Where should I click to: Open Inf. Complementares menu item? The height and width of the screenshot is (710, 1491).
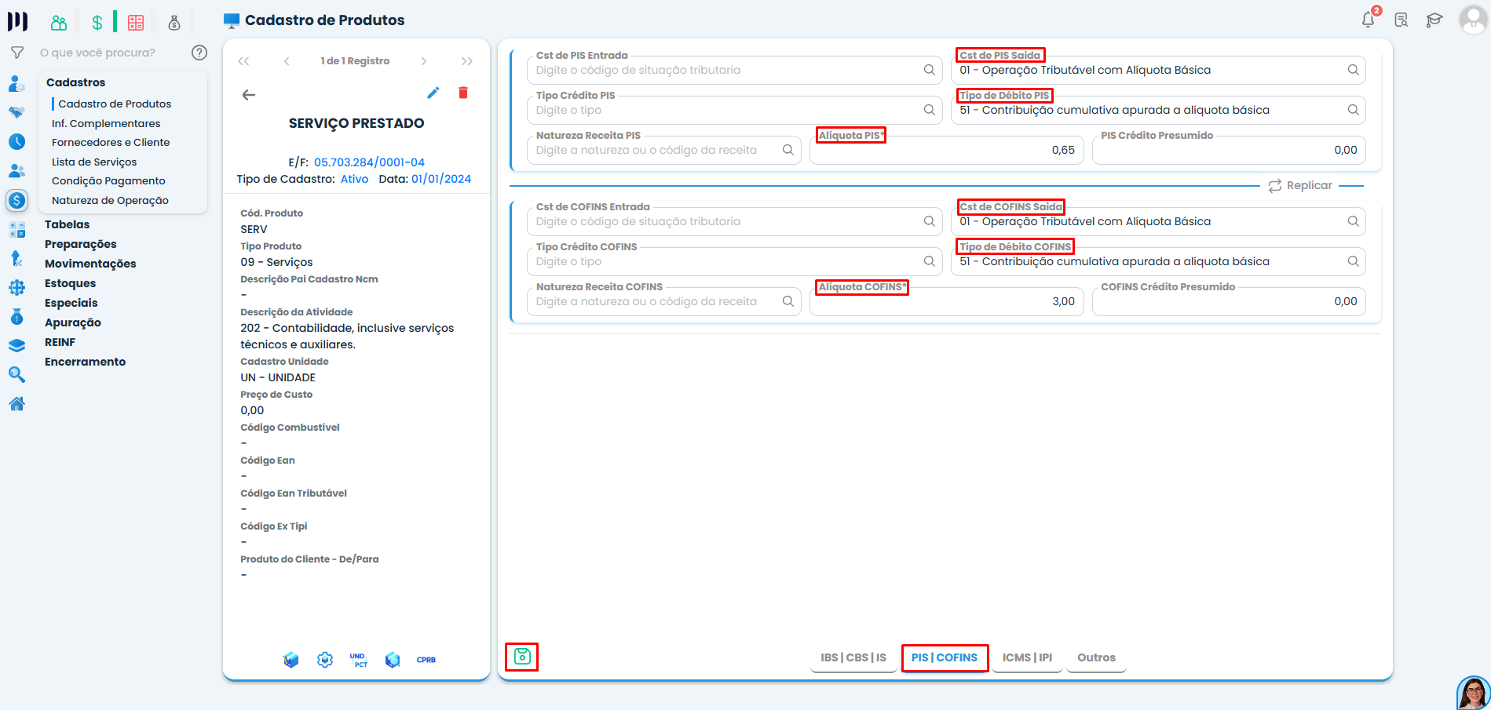(106, 123)
